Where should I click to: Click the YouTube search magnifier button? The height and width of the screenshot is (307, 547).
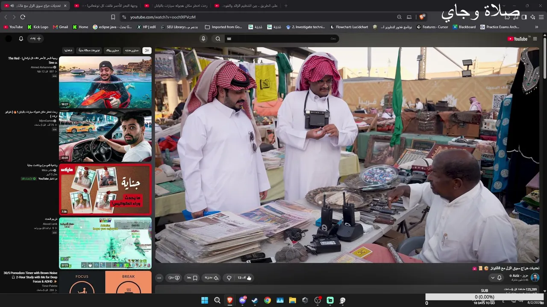click(x=218, y=38)
